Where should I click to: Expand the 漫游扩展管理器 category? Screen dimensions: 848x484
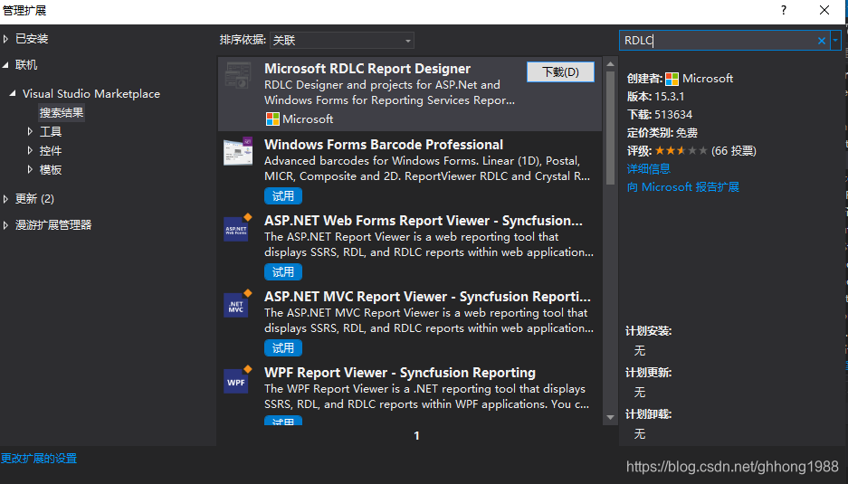6,225
